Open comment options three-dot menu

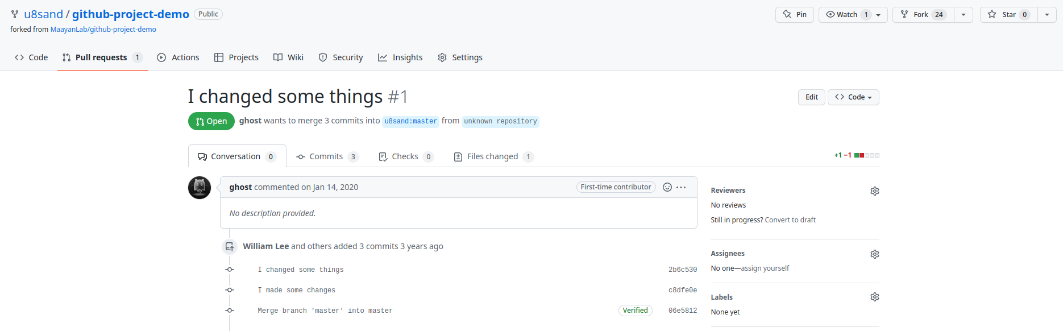click(x=681, y=187)
